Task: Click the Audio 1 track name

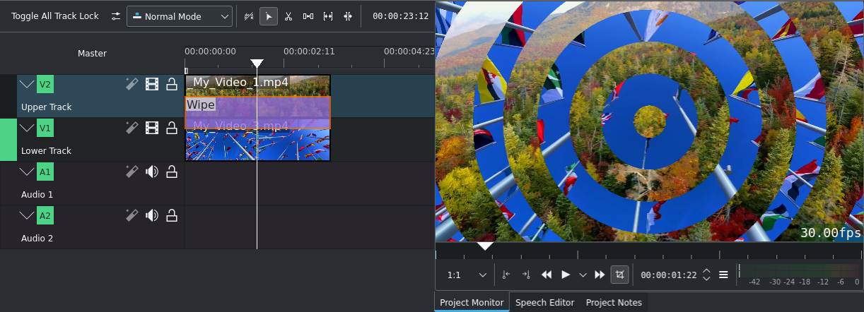Action: [x=37, y=195]
